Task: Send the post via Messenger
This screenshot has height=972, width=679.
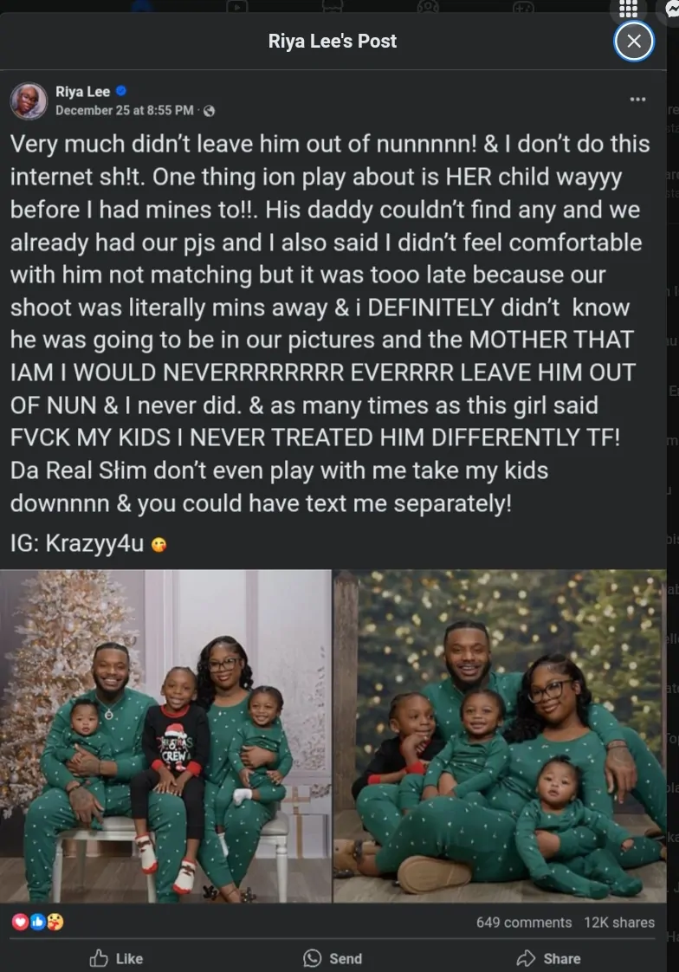Action: click(x=333, y=958)
